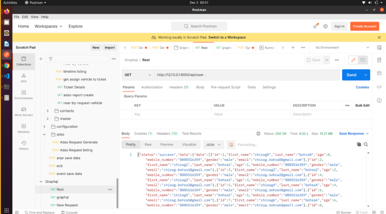This screenshot has height=214, width=386.
Task: Click the Key field in Query Params
Action: (172, 114)
